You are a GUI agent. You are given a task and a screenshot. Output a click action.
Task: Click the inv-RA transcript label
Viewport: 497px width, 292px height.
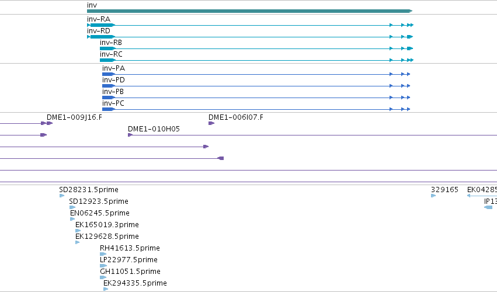click(x=99, y=19)
